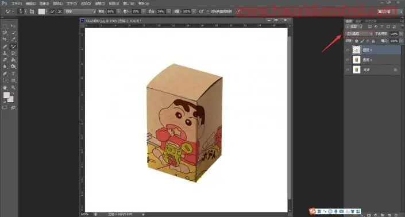405x217 pixels.
Task: Click the tablet pressure icon in options bar
Action: [x=239, y=11]
